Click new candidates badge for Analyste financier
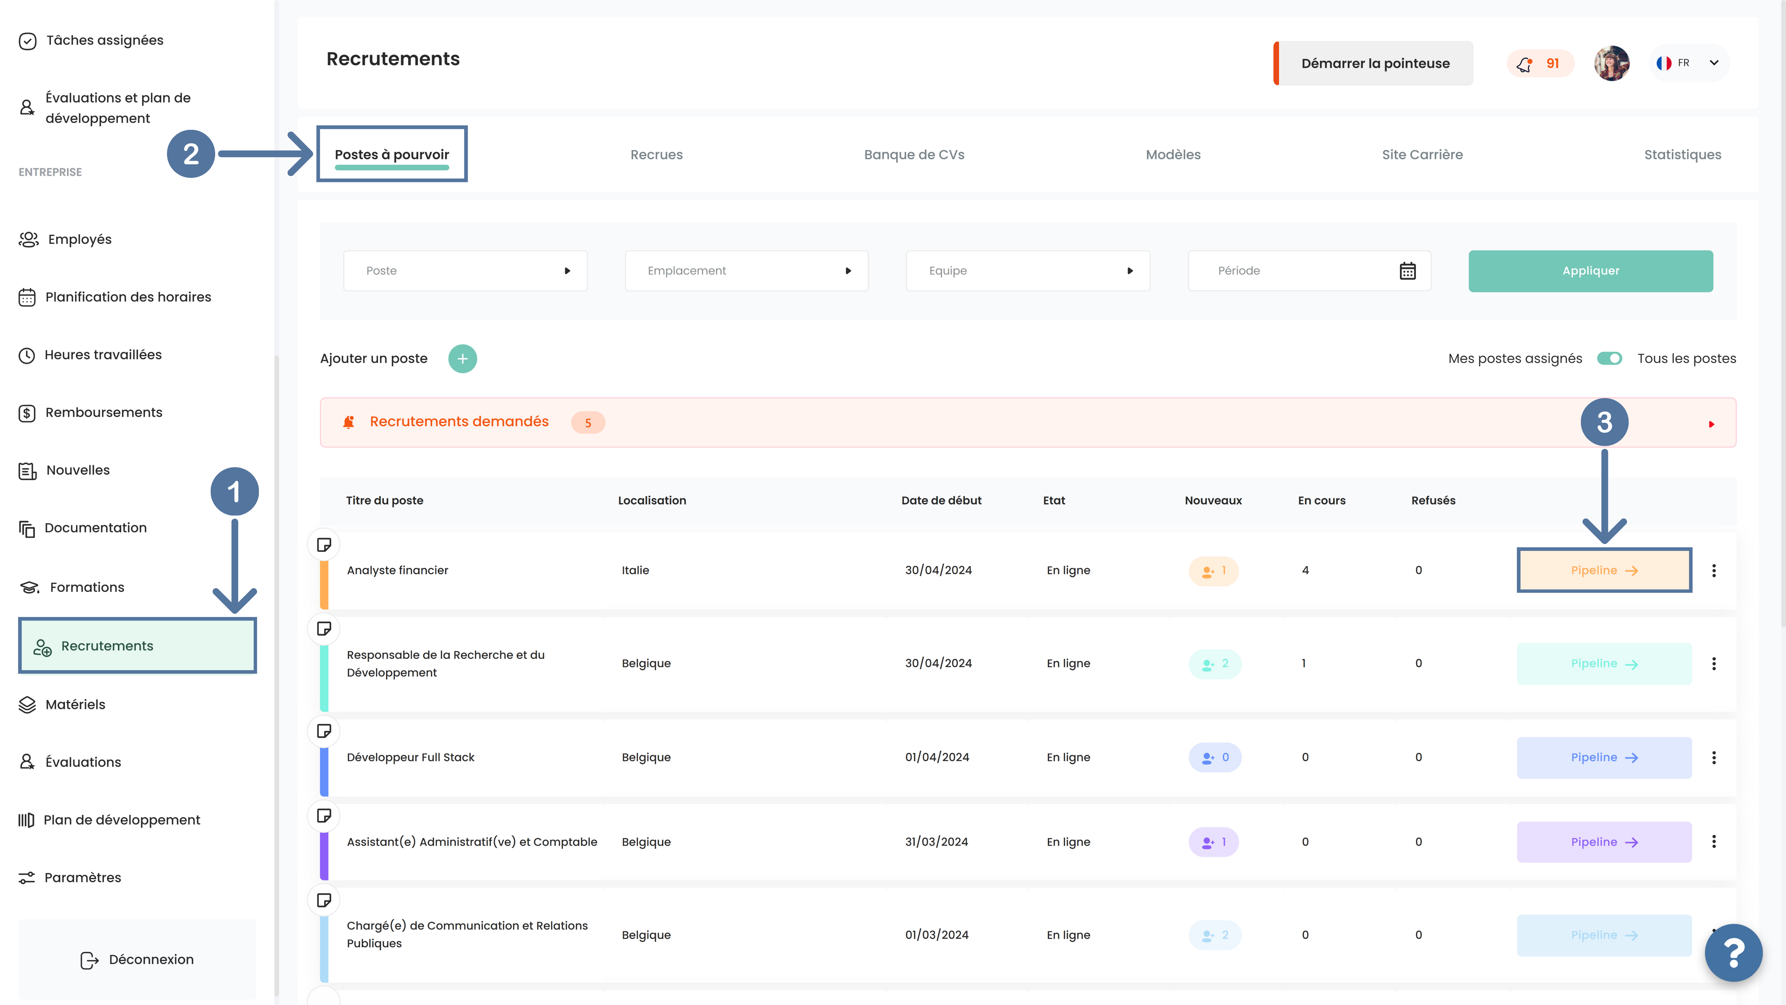Image resolution: width=1786 pixels, height=1005 pixels. pyautogui.click(x=1213, y=571)
